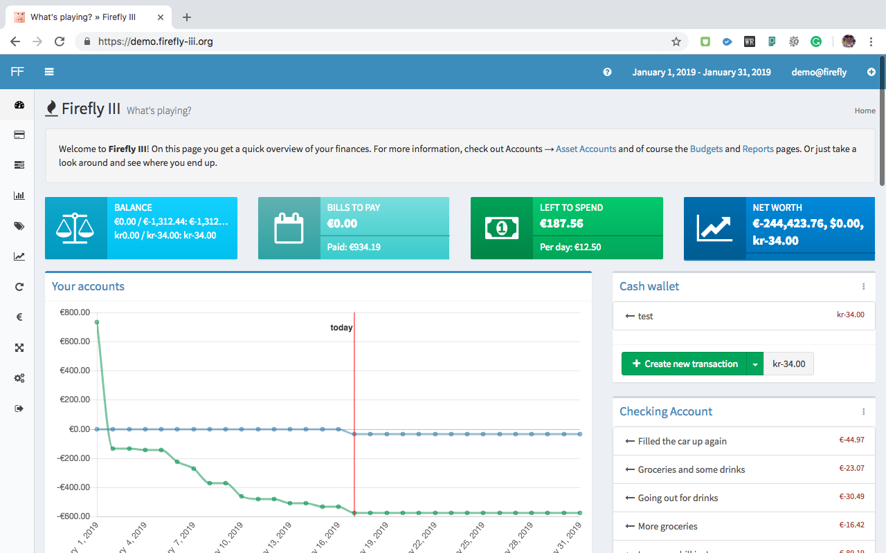This screenshot has width=886, height=553.
Task: Click the €-23.07 amount
Action: 851,467
